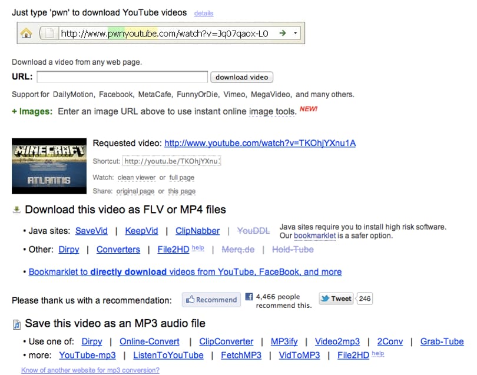Open the 'details' link
The height and width of the screenshot is (375, 477).
(204, 14)
